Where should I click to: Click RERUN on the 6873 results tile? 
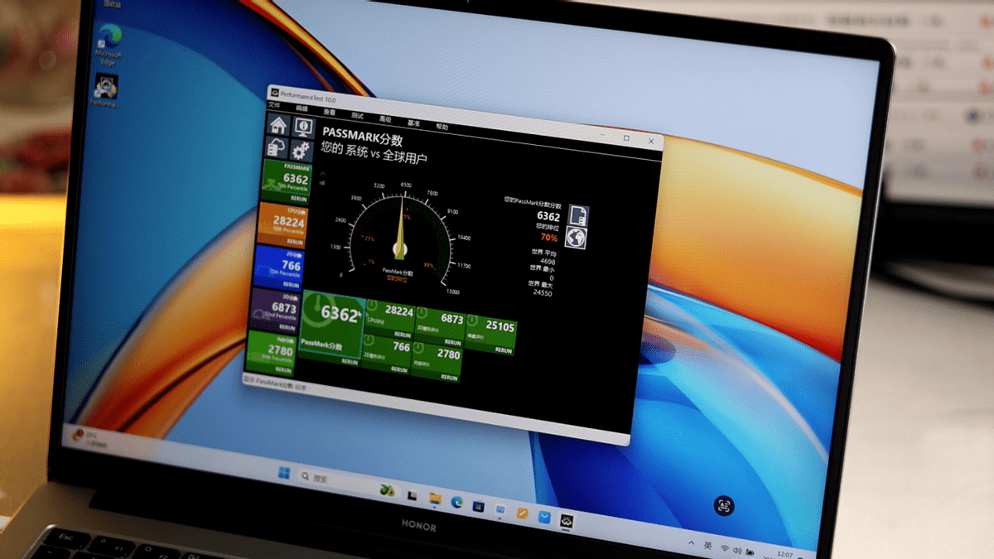coord(452,342)
